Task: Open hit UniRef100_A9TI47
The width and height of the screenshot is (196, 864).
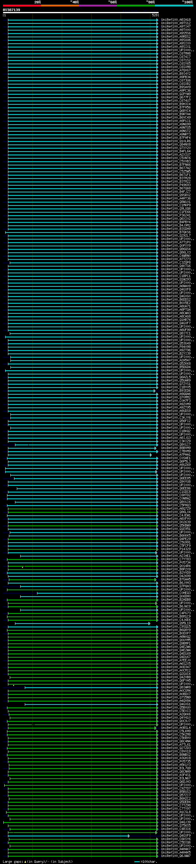Action: (x=176, y=26)
